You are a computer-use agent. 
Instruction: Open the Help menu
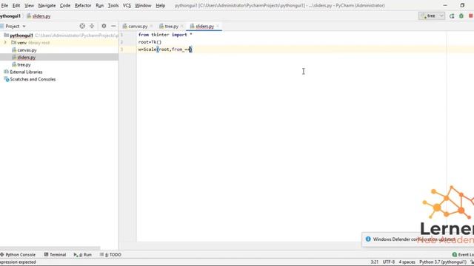160,5
